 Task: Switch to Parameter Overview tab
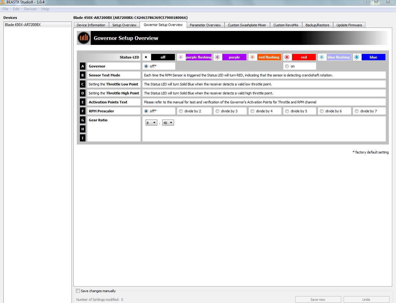(205, 25)
